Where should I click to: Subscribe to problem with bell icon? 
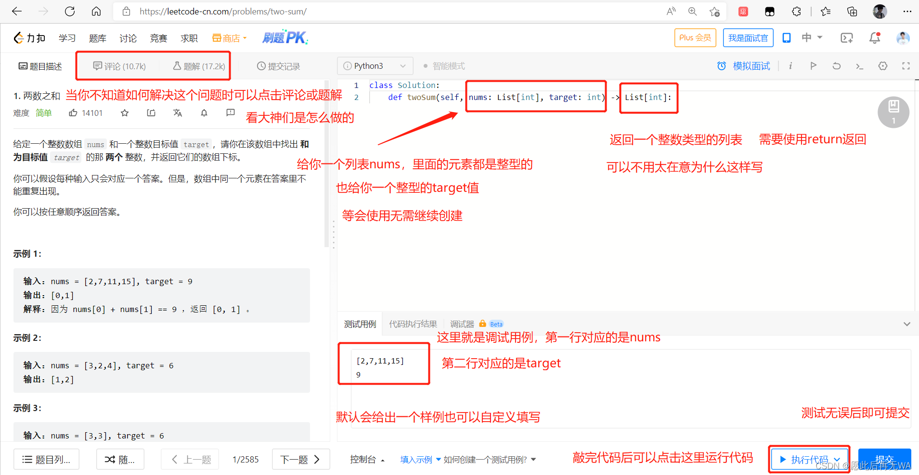click(204, 113)
